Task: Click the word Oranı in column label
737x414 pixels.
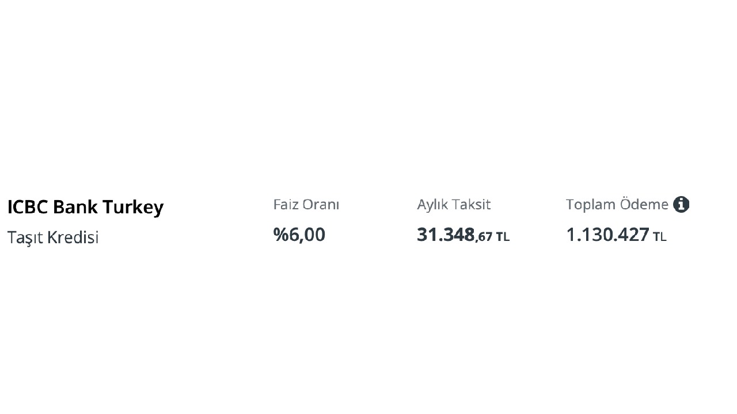Action: click(x=321, y=205)
